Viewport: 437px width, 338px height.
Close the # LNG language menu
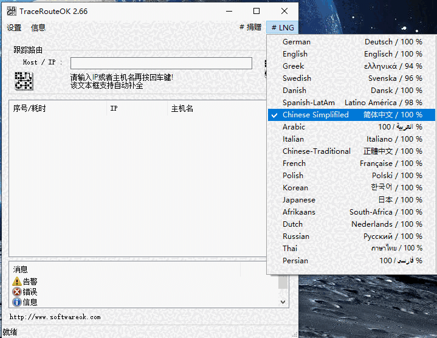tap(283, 27)
